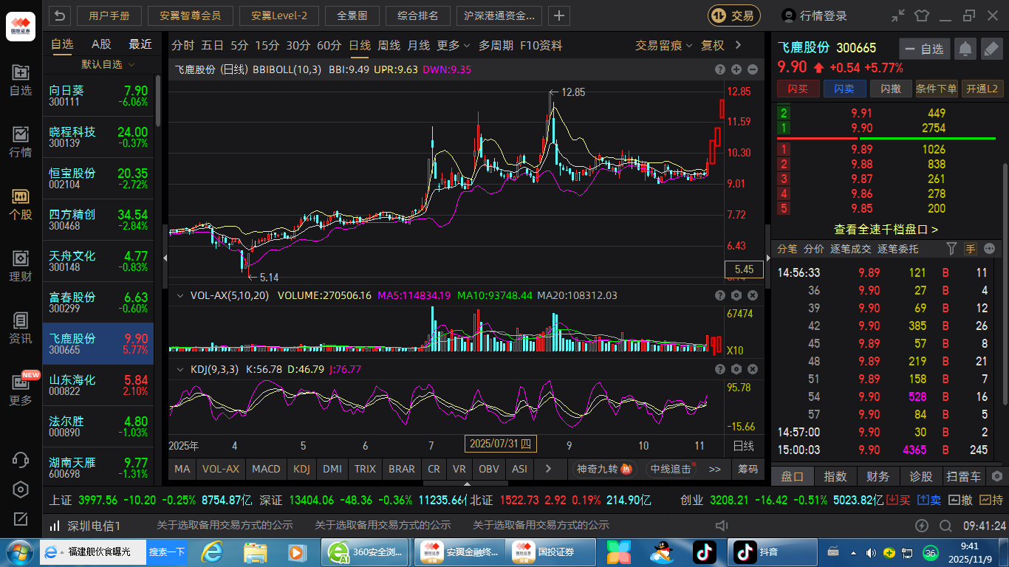Open 更多 section with NEW badge
The image size is (1009, 567).
coord(21,389)
